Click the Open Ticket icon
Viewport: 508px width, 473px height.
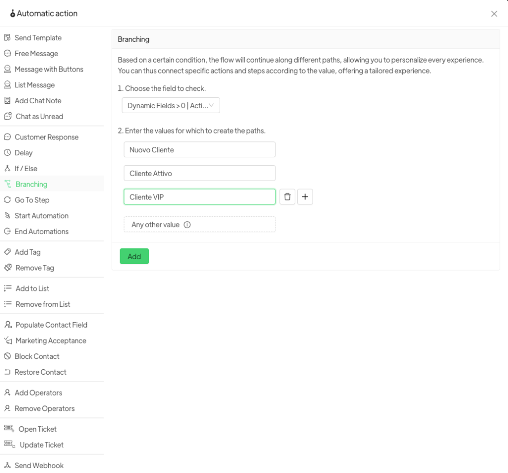(x=9, y=429)
